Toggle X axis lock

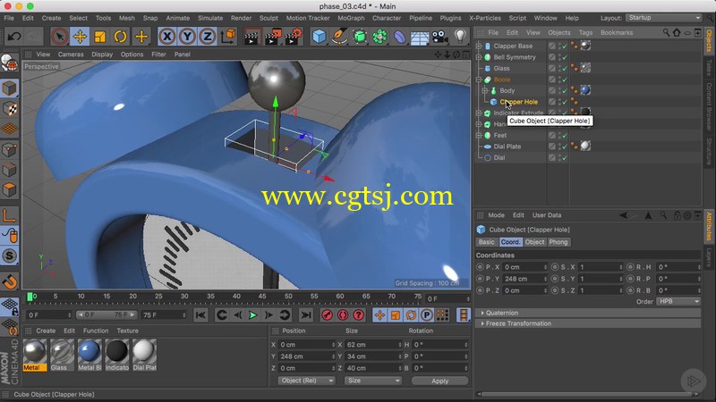pyautogui.click(x=167, y=36)
